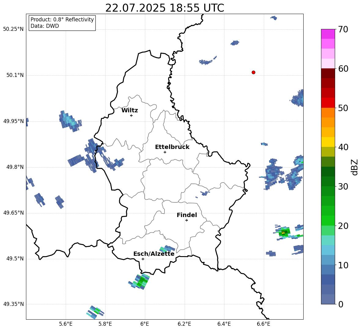Image resolution: width=362 pixels, height=330 pixels.
Task: Click the red dot marker on the map
Action: point(253,72)
